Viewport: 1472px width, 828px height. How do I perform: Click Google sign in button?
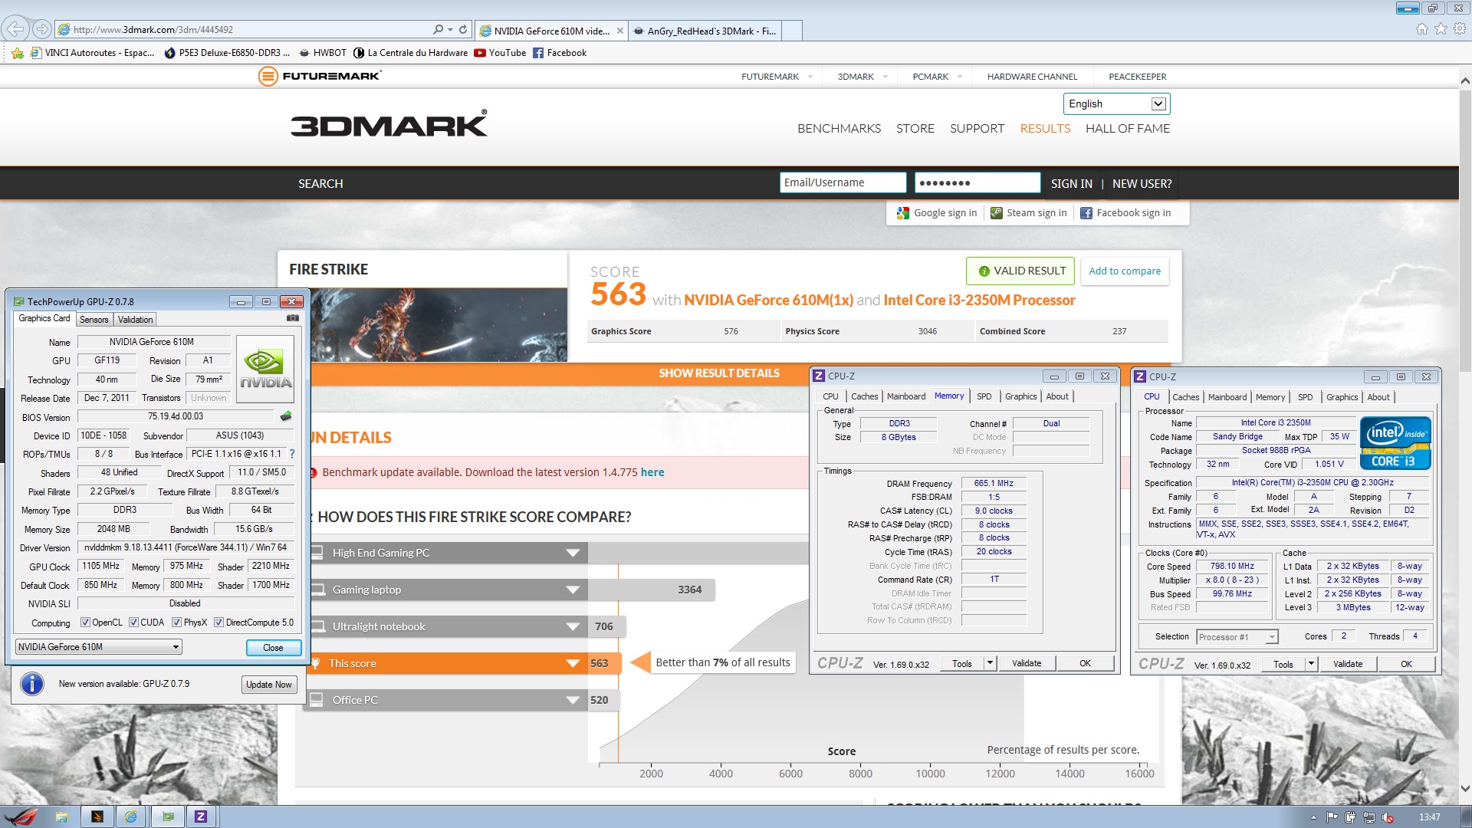[x=937, y=213]
